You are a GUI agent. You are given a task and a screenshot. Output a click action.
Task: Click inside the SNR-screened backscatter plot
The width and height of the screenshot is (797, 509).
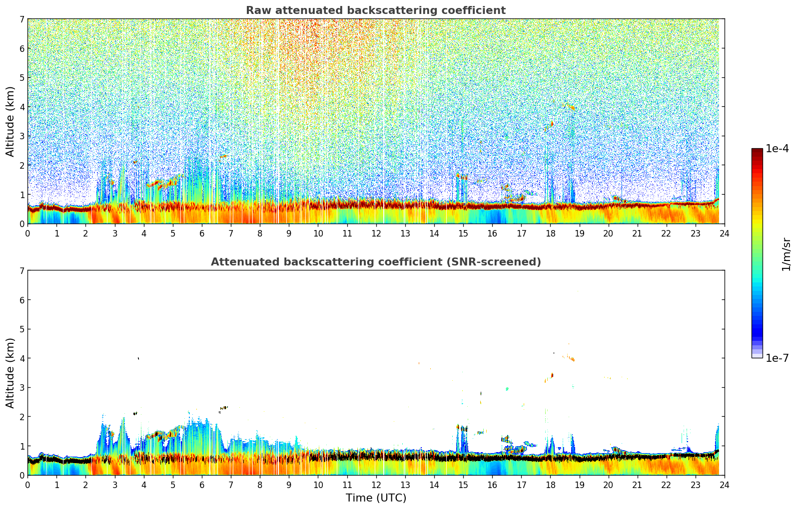click(376, 373)
